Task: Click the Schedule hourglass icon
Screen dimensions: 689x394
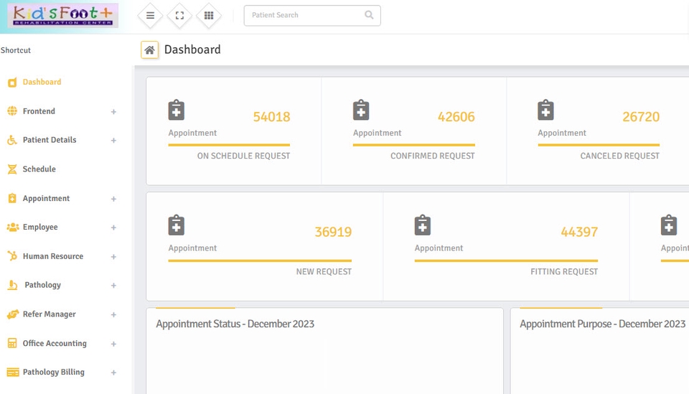Action: point(12,169)
